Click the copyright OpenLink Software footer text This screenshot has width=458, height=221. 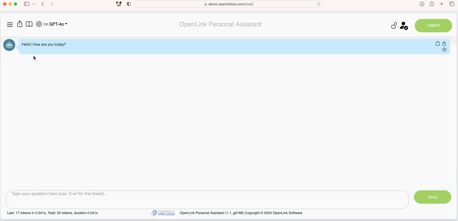click(x=241, y=213)
